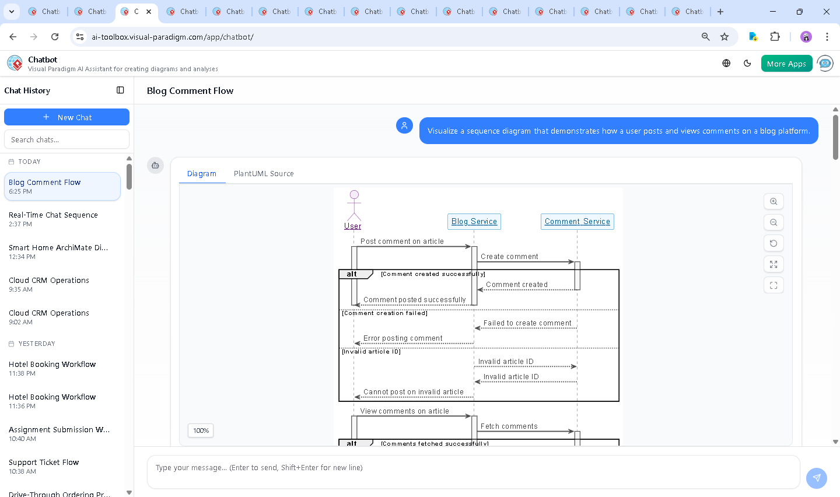Toggle dark mode with the moon icon

(x=747, y=64)
